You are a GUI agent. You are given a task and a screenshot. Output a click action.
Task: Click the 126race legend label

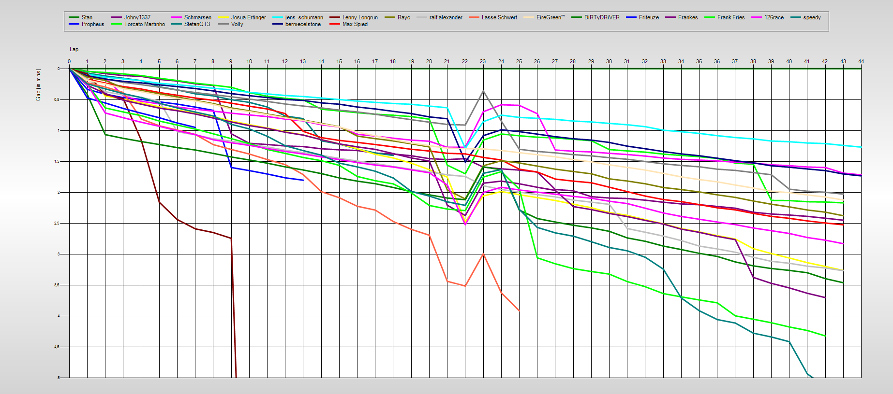coord(774,17)
